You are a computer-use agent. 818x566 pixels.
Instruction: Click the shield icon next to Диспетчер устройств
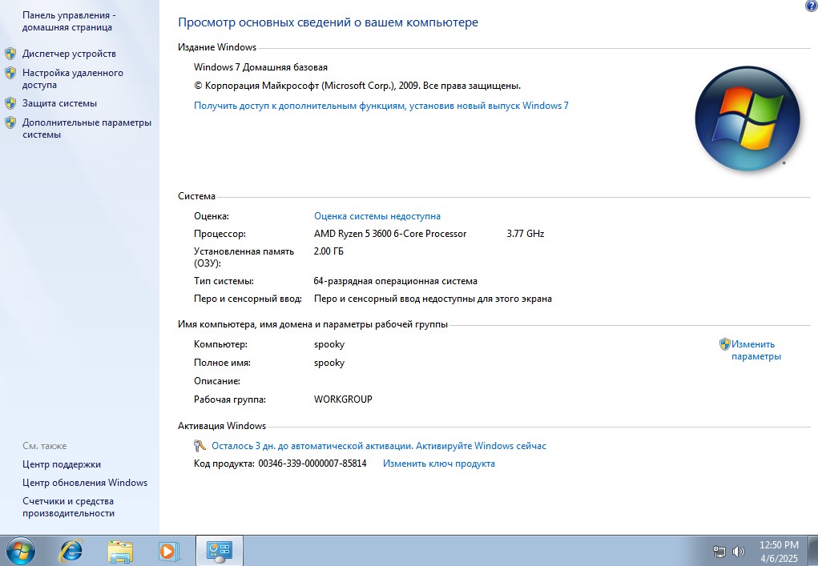[x=10, y=54]
